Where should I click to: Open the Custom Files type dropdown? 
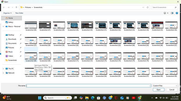[x=165, y=86]
